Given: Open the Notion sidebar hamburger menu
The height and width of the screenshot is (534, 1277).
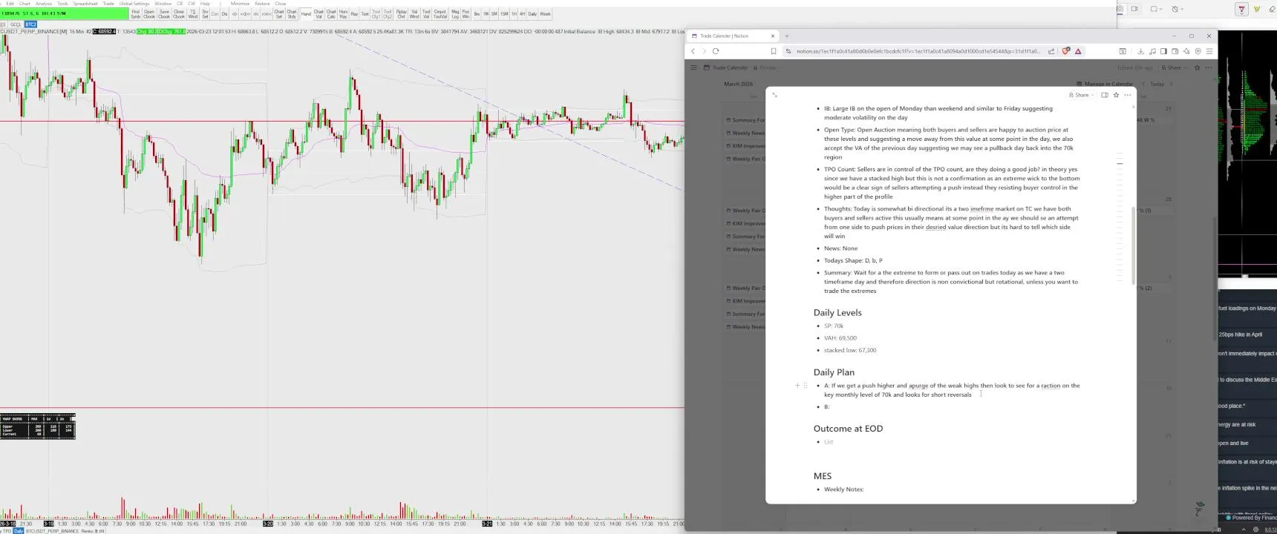Looking at the screenshot, I should 693,67.
